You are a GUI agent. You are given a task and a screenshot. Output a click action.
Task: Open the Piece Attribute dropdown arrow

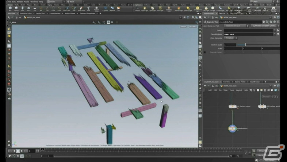coord(275,34)
